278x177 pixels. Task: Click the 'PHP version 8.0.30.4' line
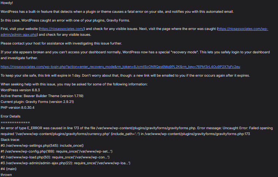click(x=18, y=108)
